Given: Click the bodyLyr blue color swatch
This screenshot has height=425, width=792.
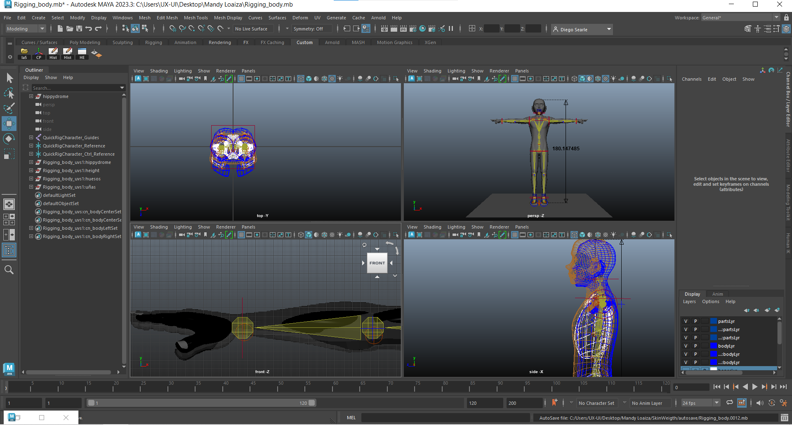Looking at the screenshot, I should point(713,346).
